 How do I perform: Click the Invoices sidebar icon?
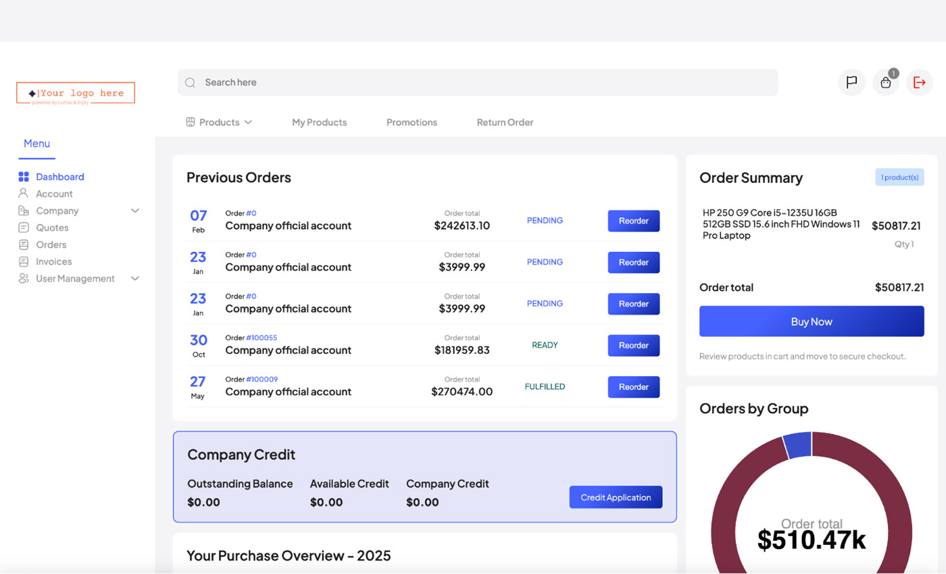coord(24,261)
